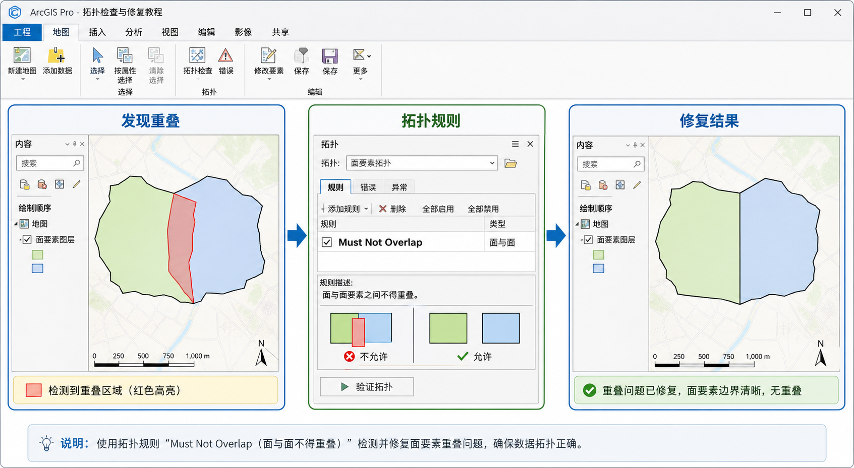Open the 更多 editing tools
Image resolution: width=854 pixels, height=468 pixels.
click(360, 55)
